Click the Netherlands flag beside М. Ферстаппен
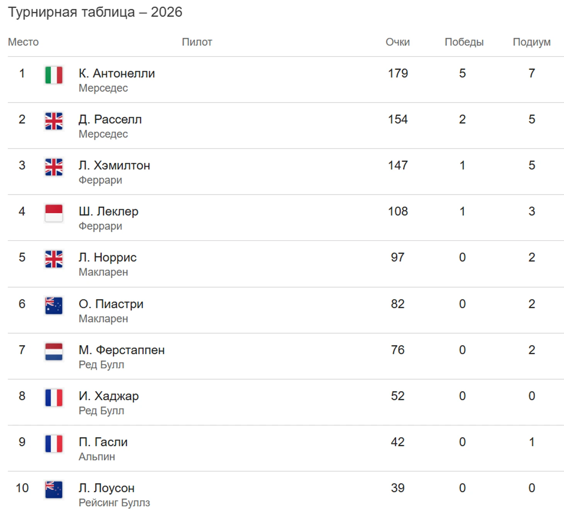Viewport: 564px width, 511px height. [54, 351]
